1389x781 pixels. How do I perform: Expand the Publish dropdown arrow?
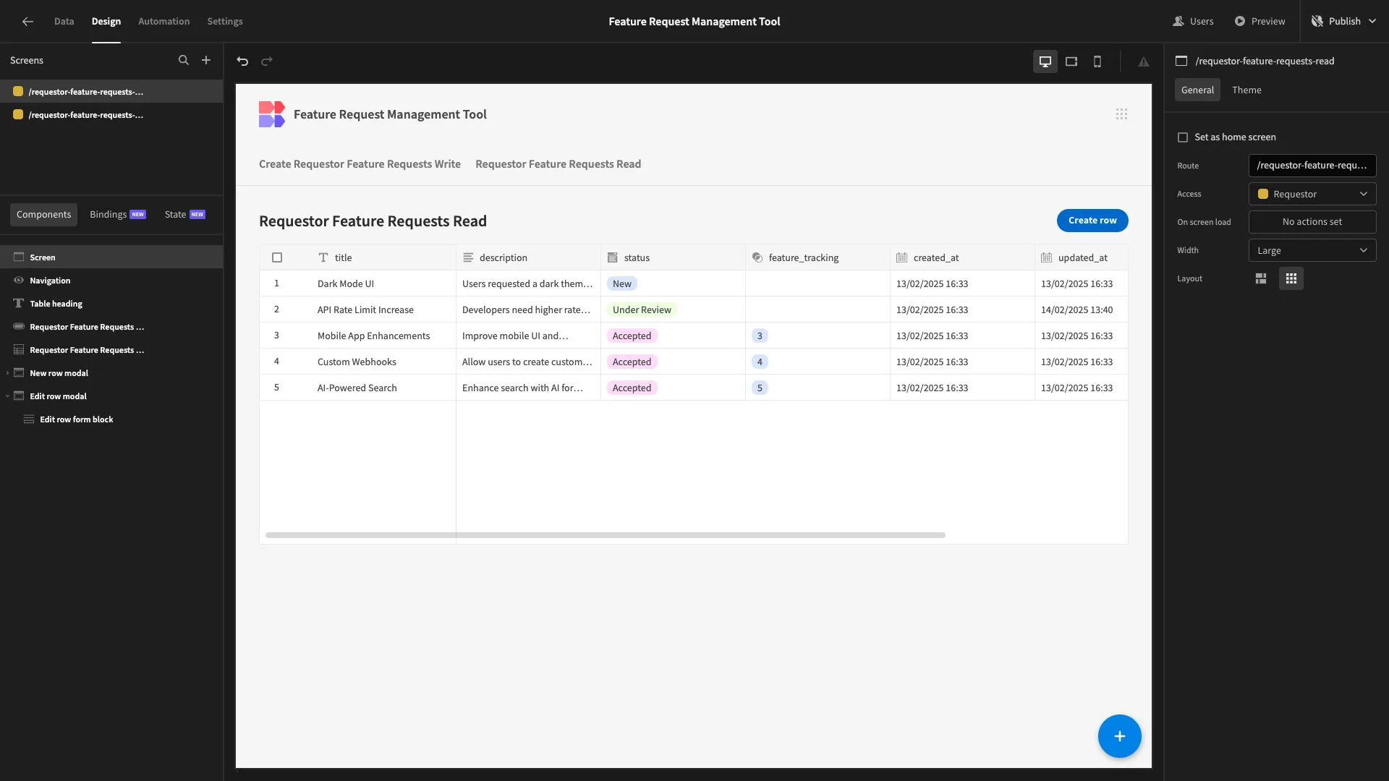(x=1372, y=22)
